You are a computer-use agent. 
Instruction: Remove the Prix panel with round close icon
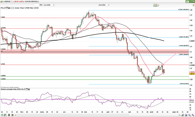(x=9, y=8)
